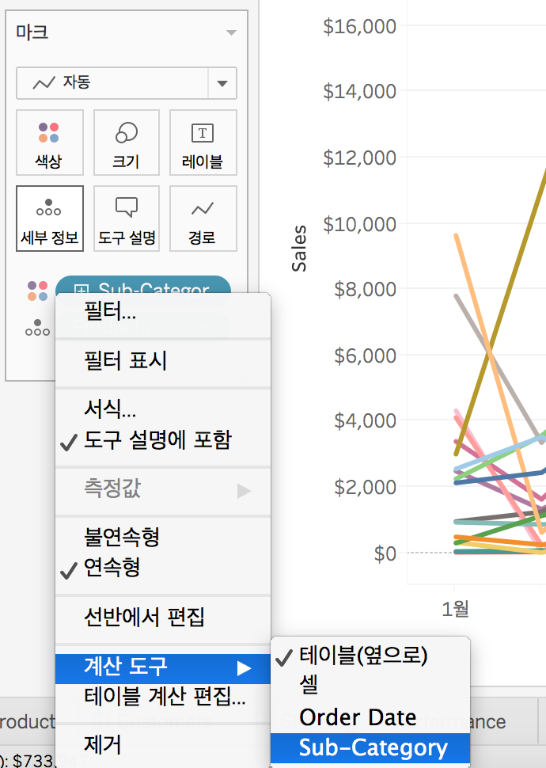Expand the 측정값 submenu
This screenshot has height=768, width=546.
click(x=162, y=489)
